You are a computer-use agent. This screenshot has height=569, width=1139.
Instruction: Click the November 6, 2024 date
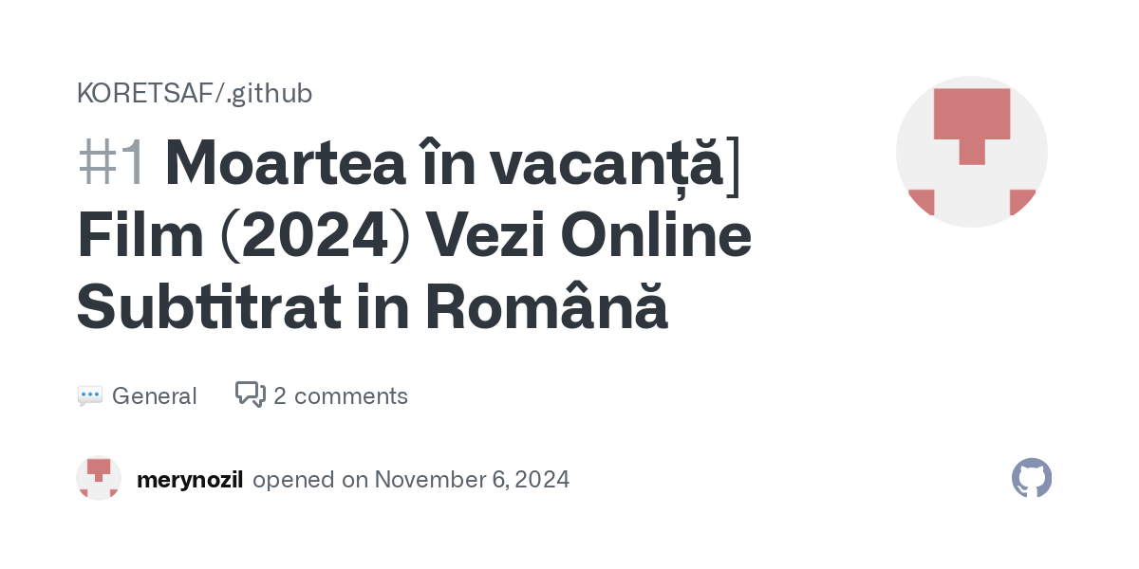[x=472, y=479]
